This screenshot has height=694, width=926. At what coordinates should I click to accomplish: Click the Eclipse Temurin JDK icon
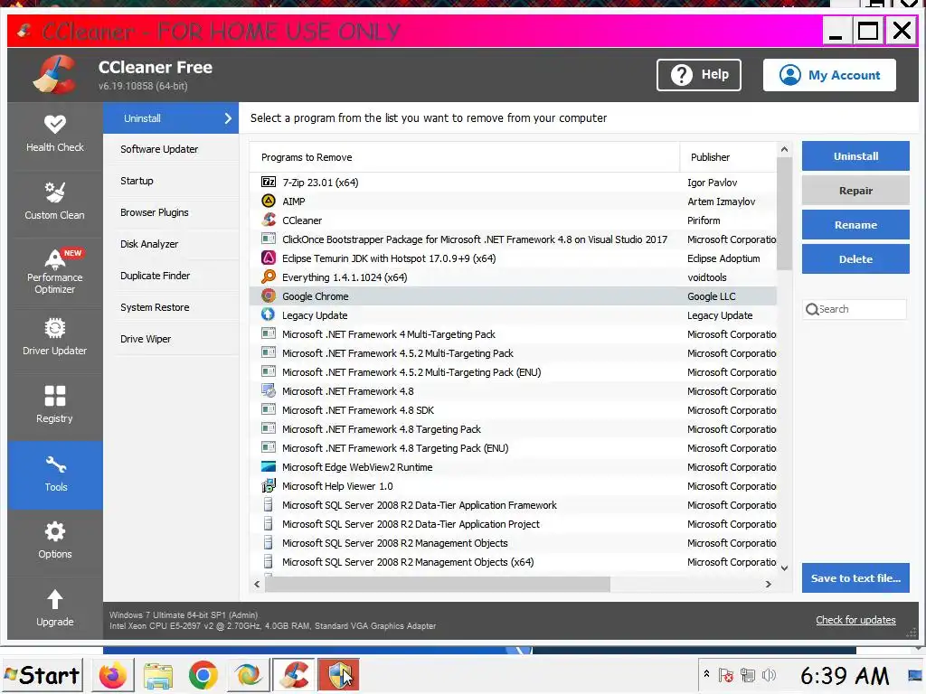pos(269,258)
